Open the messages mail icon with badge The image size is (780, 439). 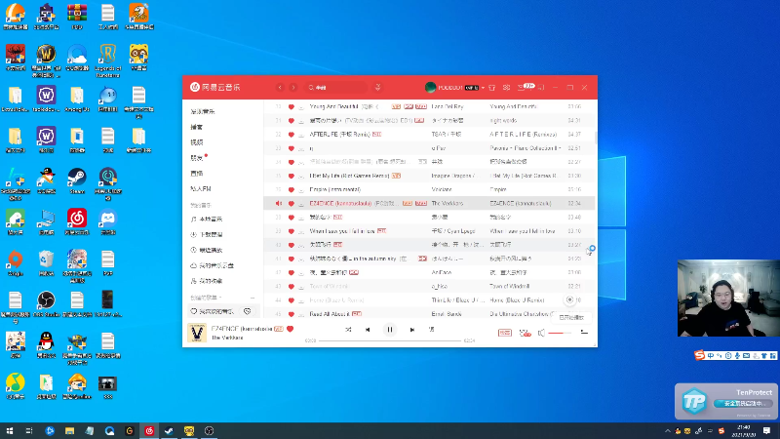tap(522, 87)
